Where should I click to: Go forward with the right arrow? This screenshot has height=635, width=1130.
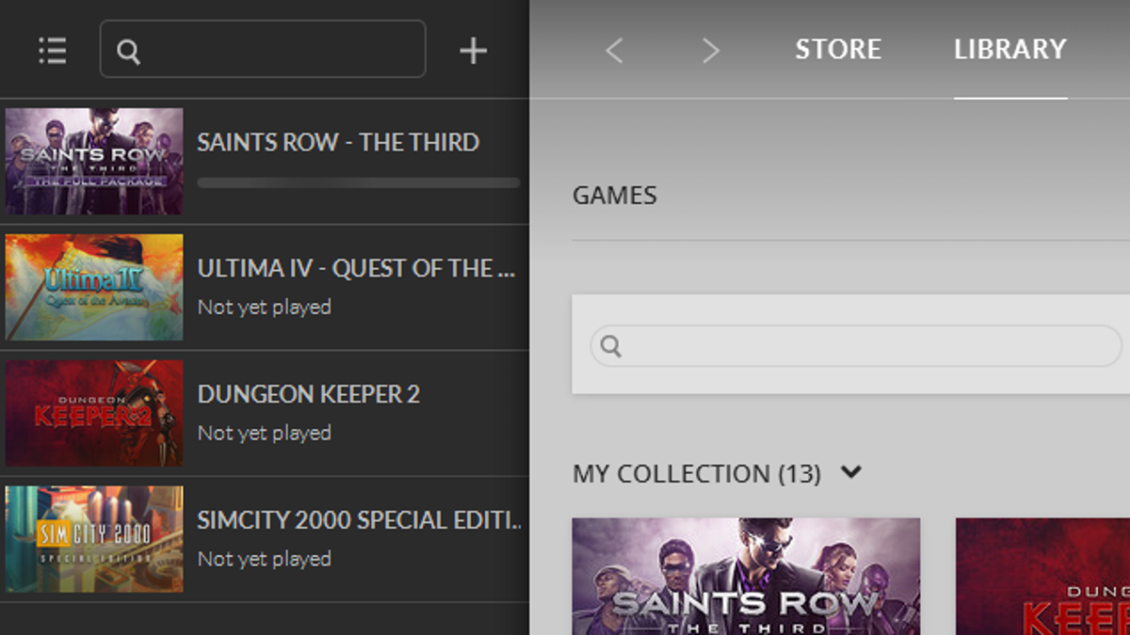point(710,50)
